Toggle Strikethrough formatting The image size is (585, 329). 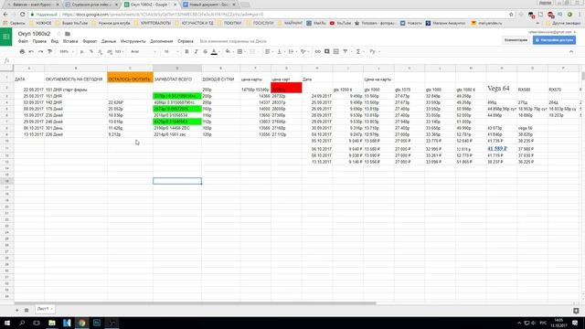tap(205, 51)
